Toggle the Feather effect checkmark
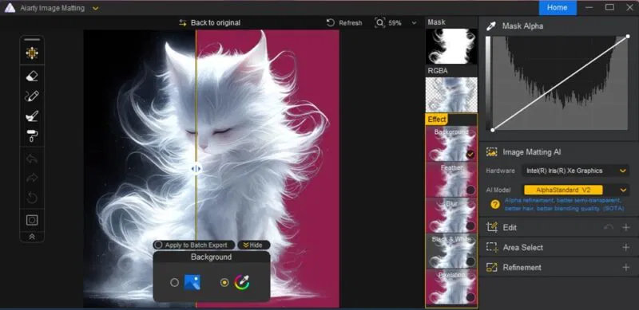 pos(470,190)
